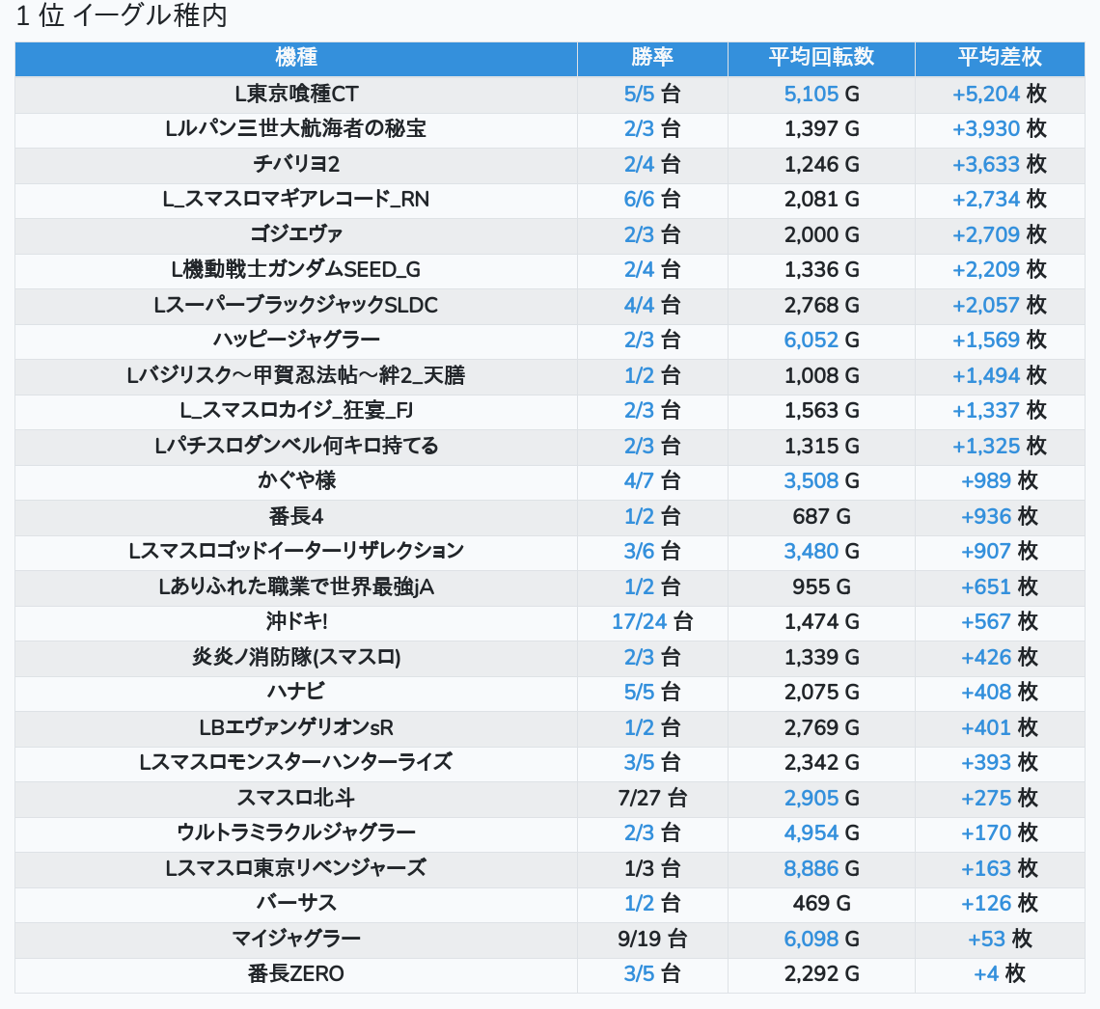Select the マイジャグラー machine name

296,939
